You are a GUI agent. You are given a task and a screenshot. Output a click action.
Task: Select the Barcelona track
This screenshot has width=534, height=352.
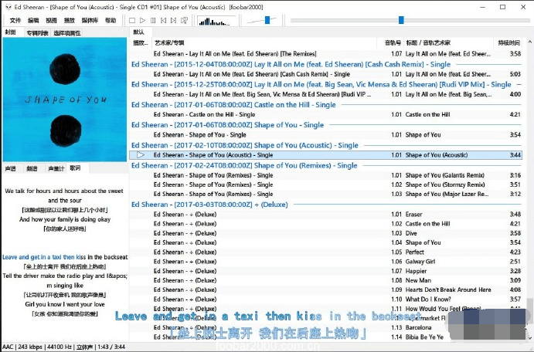click(326, 327)
